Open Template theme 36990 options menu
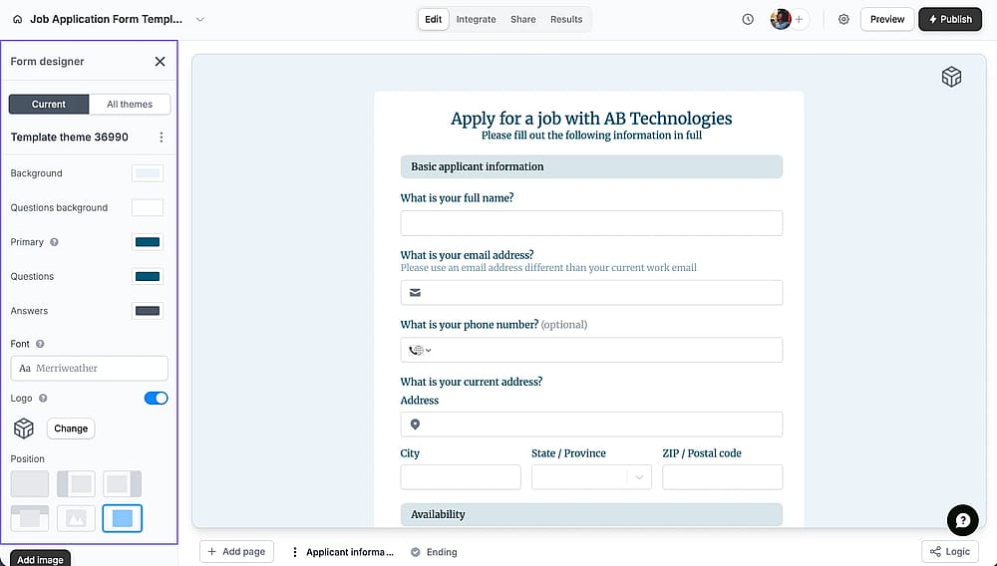Image resolution: width=997 pixels, height=566 pixels. 161,138
